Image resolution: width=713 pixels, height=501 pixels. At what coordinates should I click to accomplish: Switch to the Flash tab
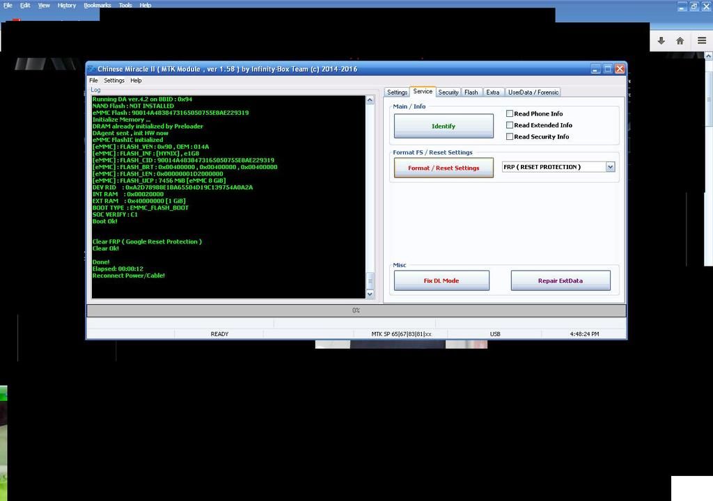tap(471, 93)
